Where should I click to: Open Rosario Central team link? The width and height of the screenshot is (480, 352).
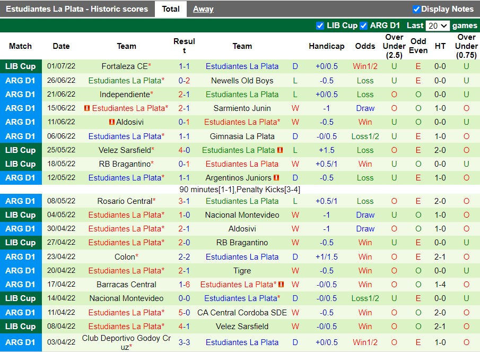125,201
